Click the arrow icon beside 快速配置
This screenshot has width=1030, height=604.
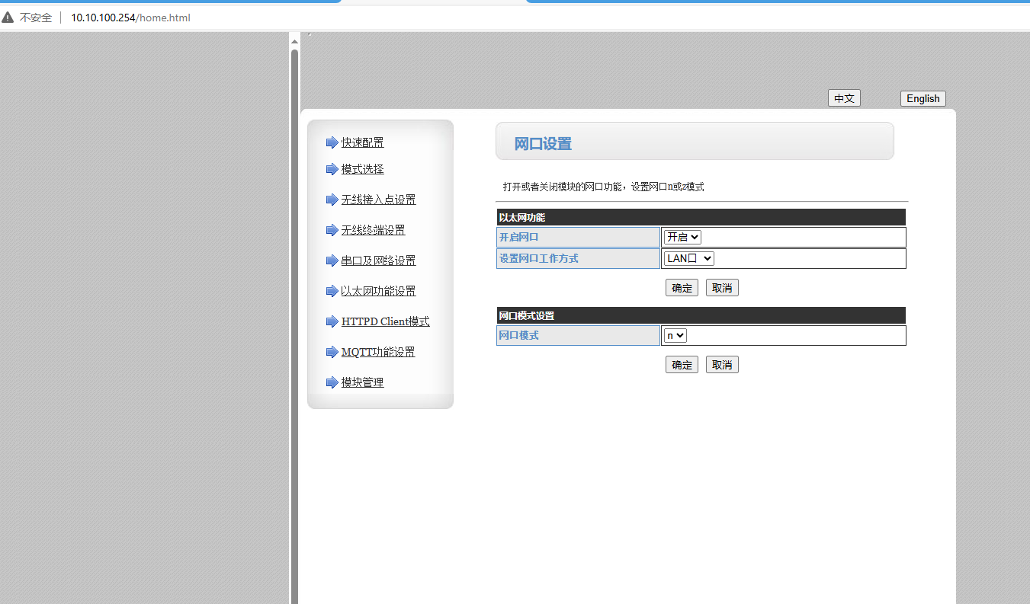point(332,142)
